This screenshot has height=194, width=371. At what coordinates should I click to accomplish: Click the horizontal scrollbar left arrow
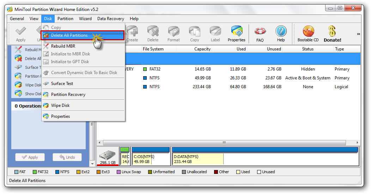coord(99,143)
